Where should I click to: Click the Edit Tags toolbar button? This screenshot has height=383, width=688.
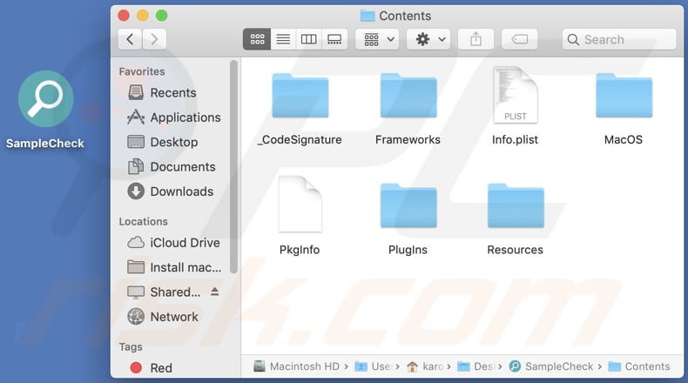(519, 39)
